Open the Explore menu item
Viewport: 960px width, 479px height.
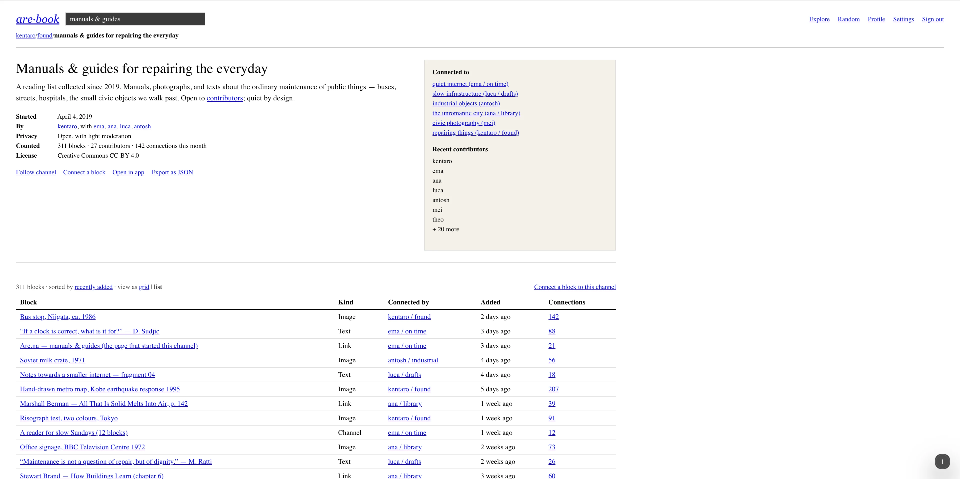pyautogui.click(x=819, y=19)
